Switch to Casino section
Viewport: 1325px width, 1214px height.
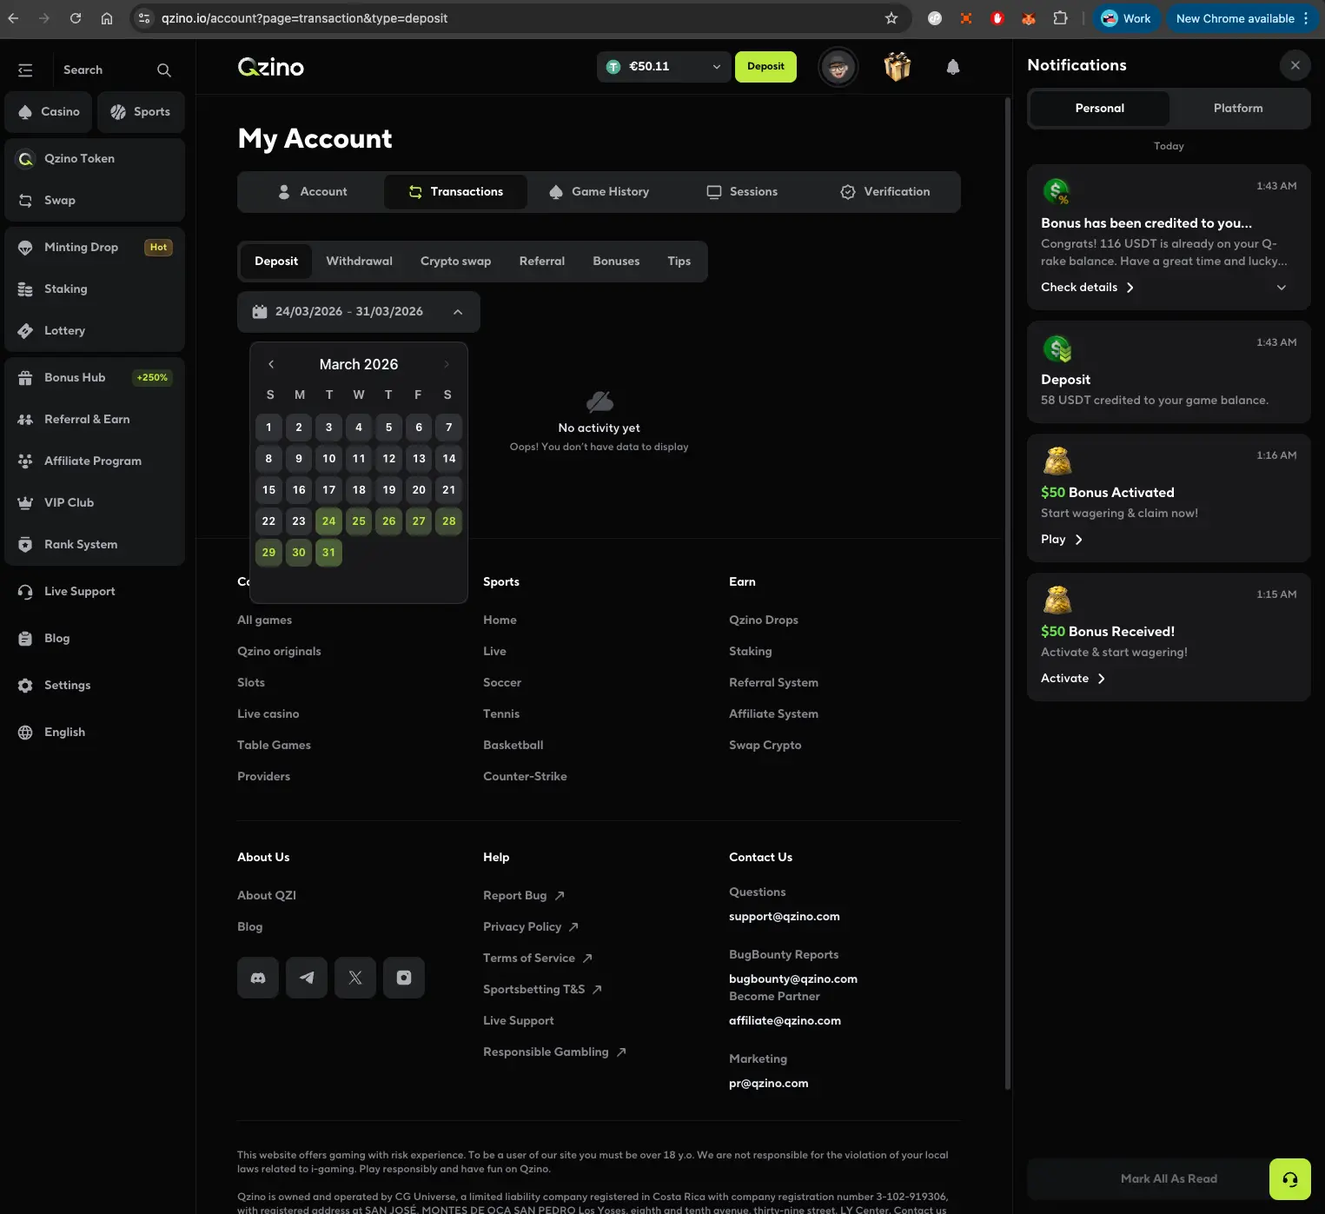pos(50,112)
